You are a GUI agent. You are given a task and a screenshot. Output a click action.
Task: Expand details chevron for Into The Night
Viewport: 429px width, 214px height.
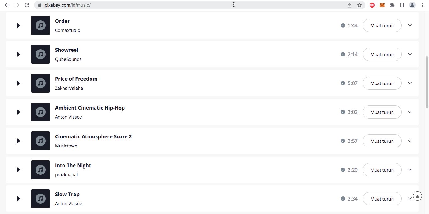tap(410, 170)
